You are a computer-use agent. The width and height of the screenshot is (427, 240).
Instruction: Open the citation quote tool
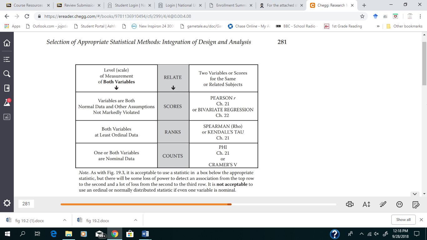tap(399, 204)
